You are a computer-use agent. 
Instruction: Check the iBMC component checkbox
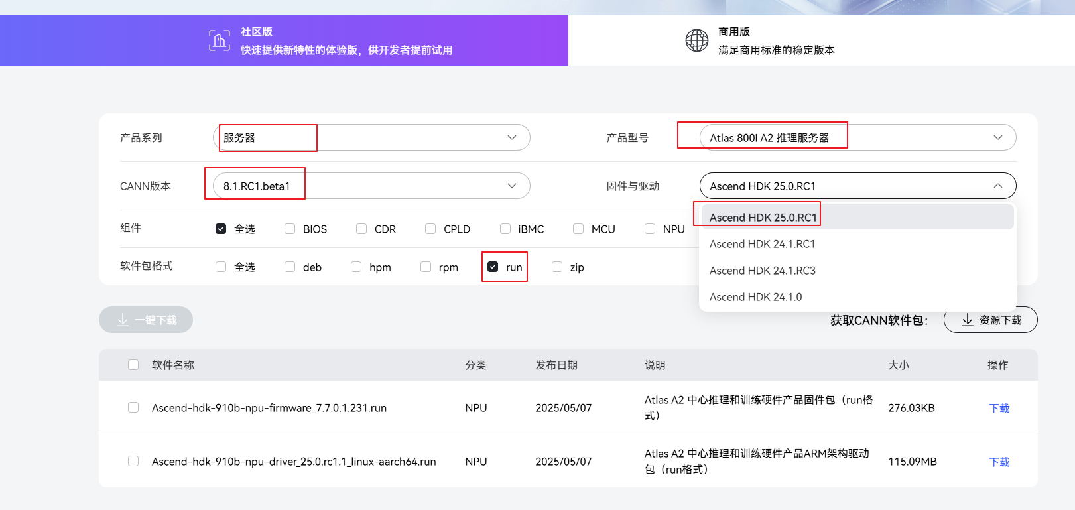(505, 229)
